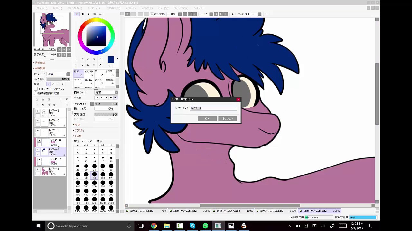Viewport: 412px width, 231px height.
Task: Expand the 特殊効果 section
Action: pyautogui.click(x=40, y=63)
